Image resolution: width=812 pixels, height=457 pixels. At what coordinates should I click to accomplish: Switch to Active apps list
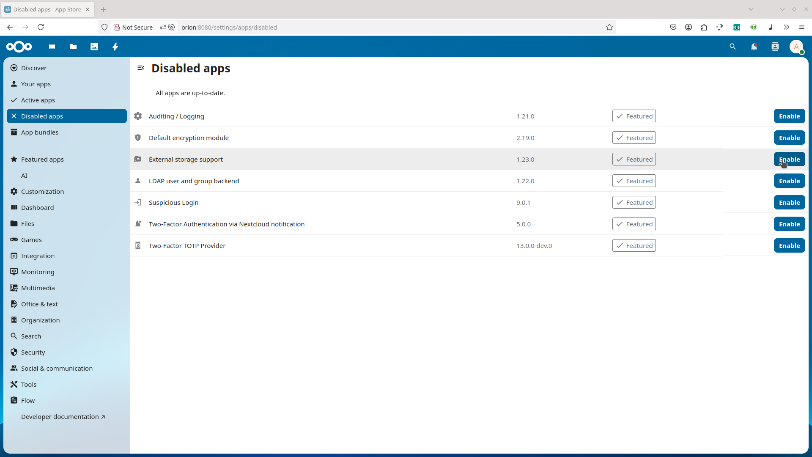click(67, 100)
